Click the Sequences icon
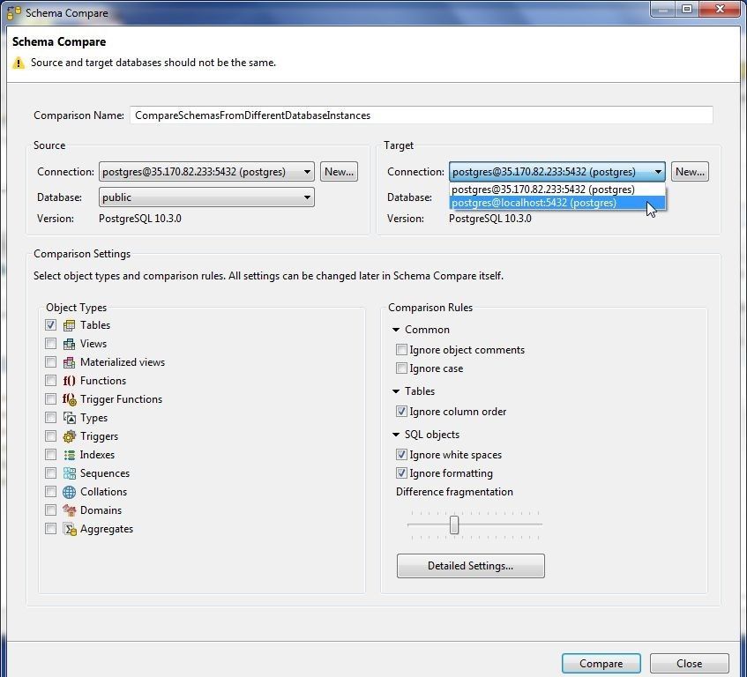Screen dimensions: 747x677 click(x=69, y=473)
